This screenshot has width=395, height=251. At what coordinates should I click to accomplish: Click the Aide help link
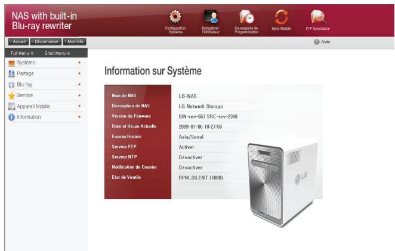coord(325,42)
